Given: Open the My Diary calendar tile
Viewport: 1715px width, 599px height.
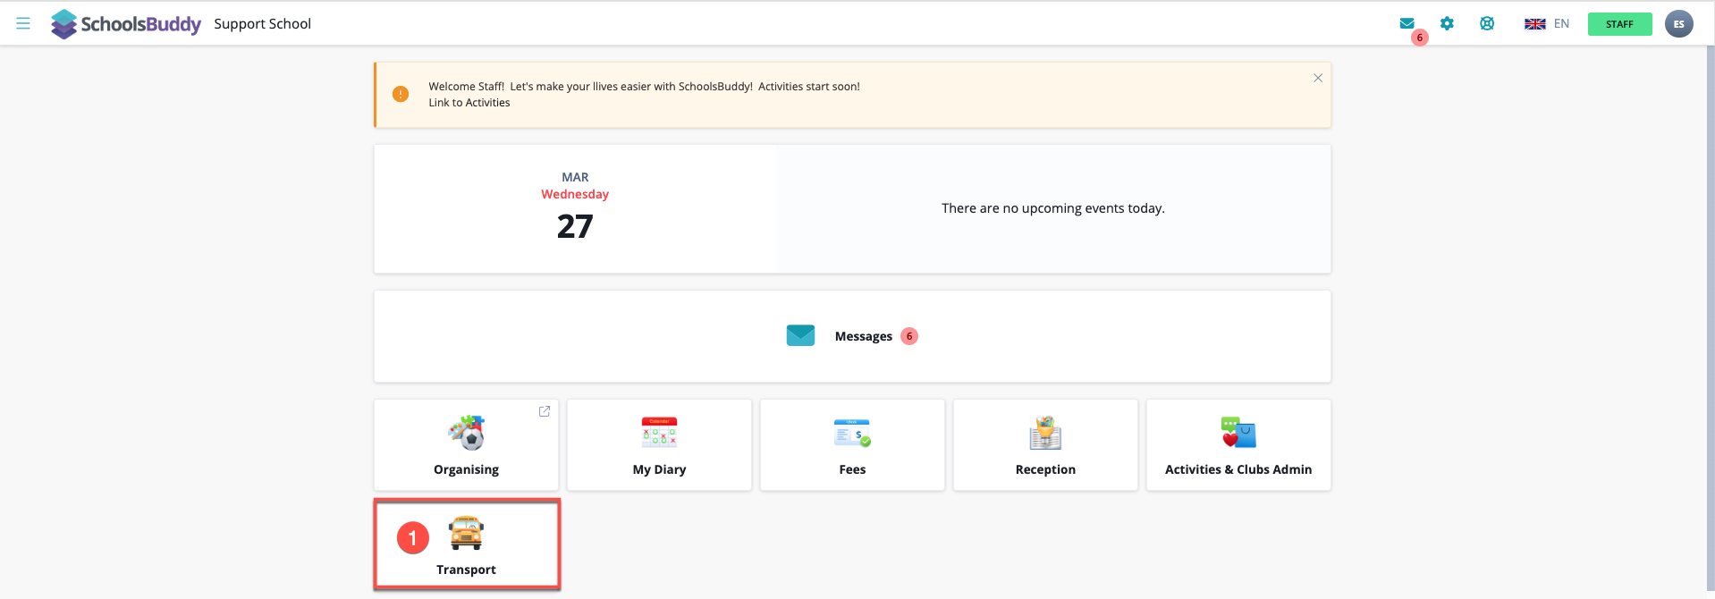Looking at the screenshot, I should [x=659, y=445].
